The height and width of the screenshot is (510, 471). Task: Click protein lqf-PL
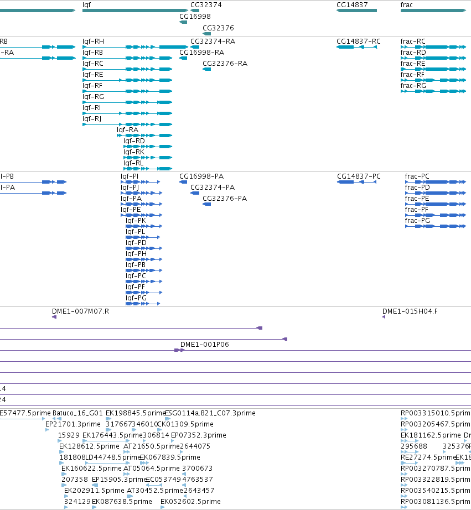136,232
